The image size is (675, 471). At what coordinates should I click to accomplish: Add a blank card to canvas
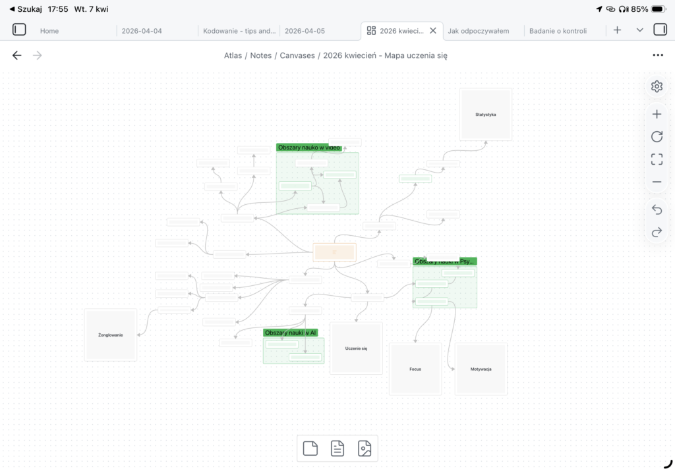[x=310, y=449]
